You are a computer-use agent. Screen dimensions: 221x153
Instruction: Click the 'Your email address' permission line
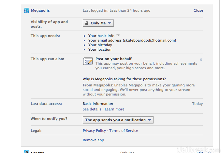tap(132, 40)
